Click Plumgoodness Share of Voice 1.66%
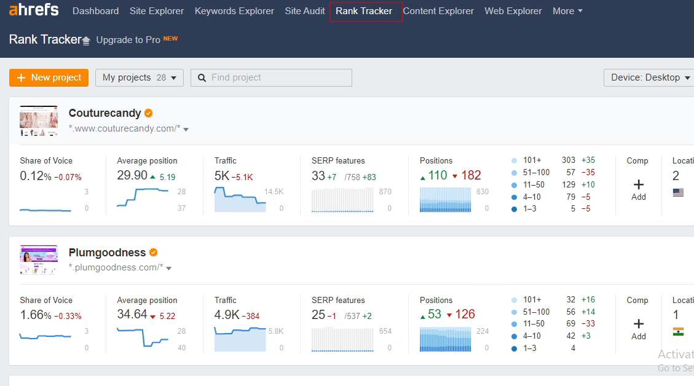This screenshot has width=694, height=386. 36,315
